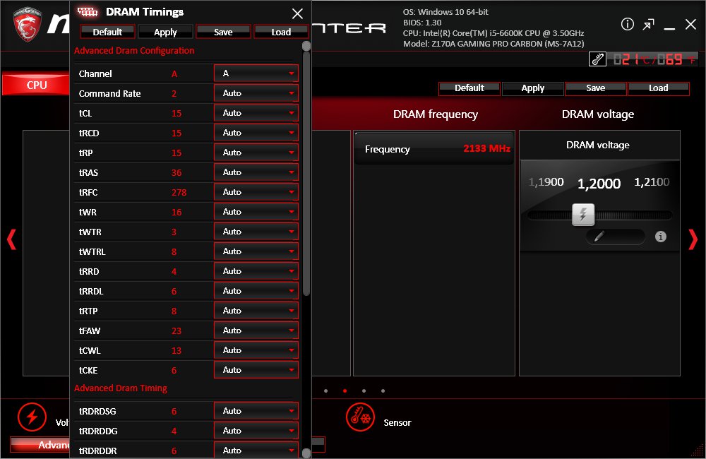Screen dimensions: 706x459
Task: Expand the tRFC dropdown
Action: [256, 192]
